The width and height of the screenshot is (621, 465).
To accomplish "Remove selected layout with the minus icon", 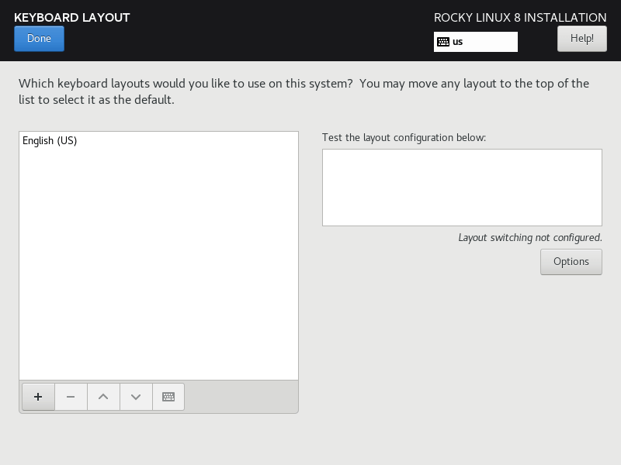I will [x=71, y=397].
